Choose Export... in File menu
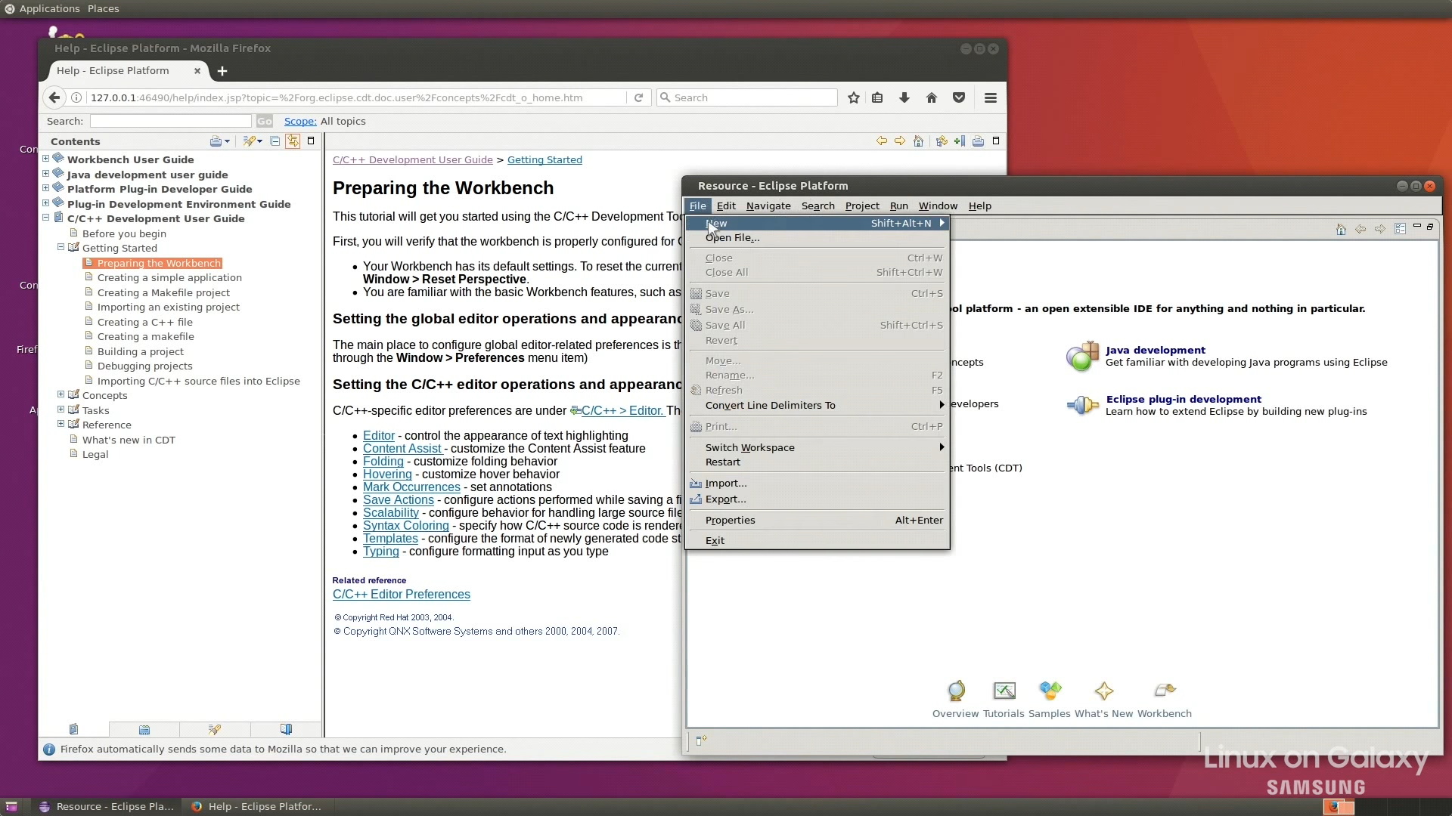Image resolution: width=1452 pixels, height=816 pixels. [817, 499]
